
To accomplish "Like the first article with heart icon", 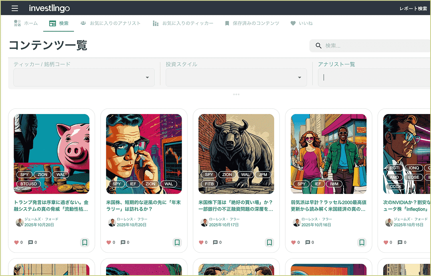I will [16, 242].
